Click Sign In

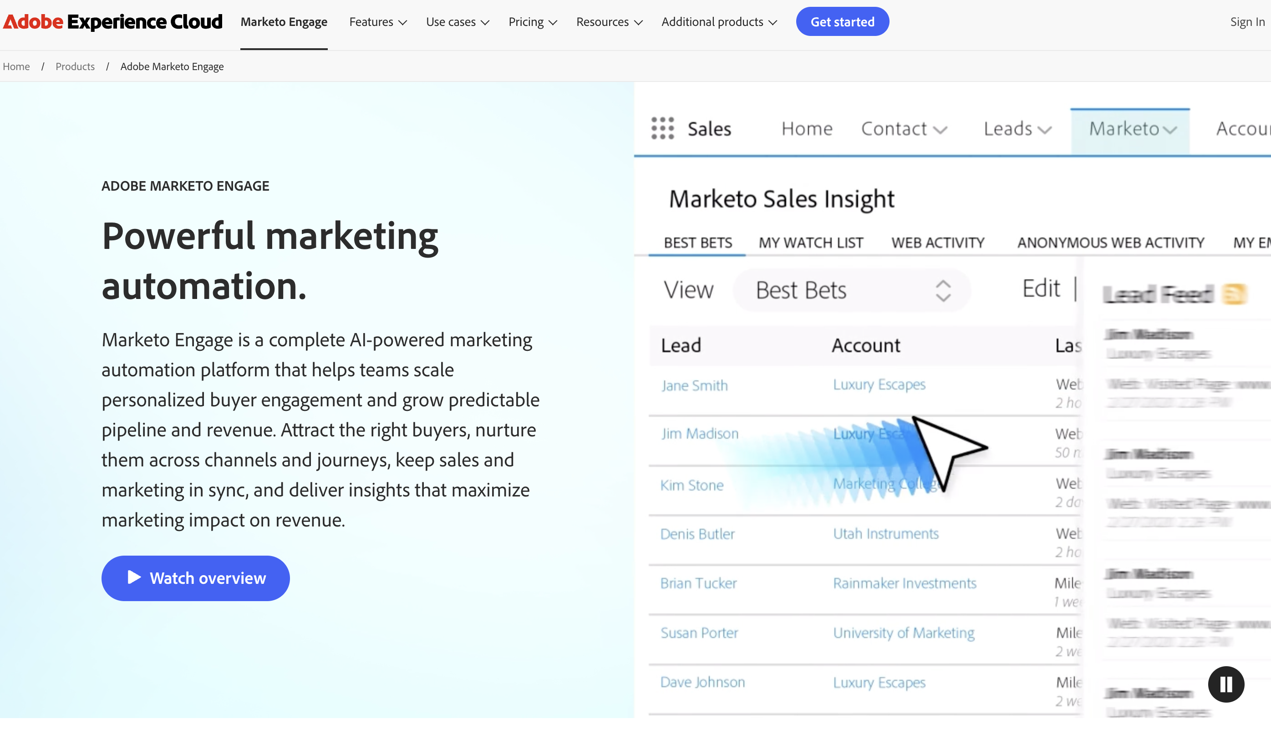[1247, 22]
